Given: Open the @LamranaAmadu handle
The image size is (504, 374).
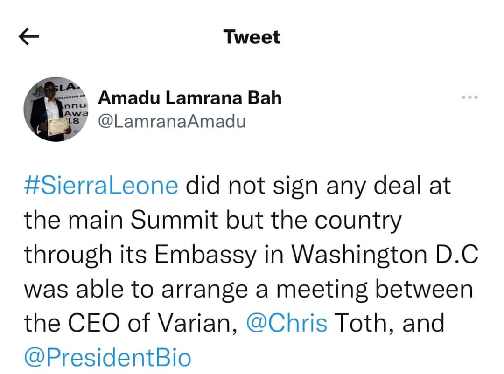Looking at the screenshot, I should tap(172, 122).
